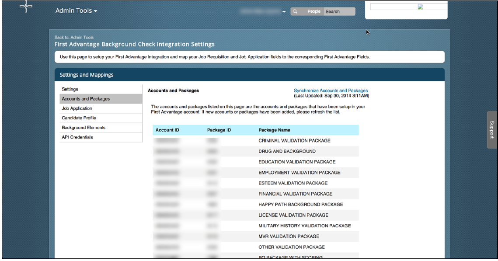Select EDUCATION VALIDATION PACKAGE row
Screen dimensions: 498x261
point(256,162)
